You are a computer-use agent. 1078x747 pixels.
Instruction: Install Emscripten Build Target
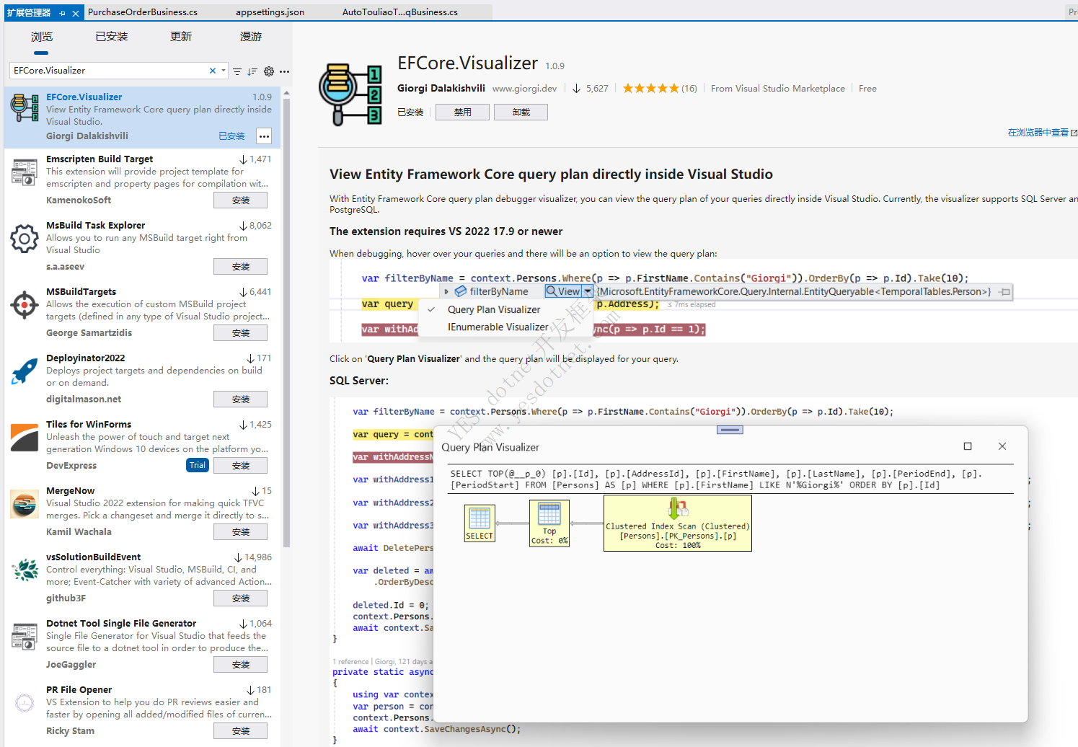pyautogui.click(x=240, y=200)
